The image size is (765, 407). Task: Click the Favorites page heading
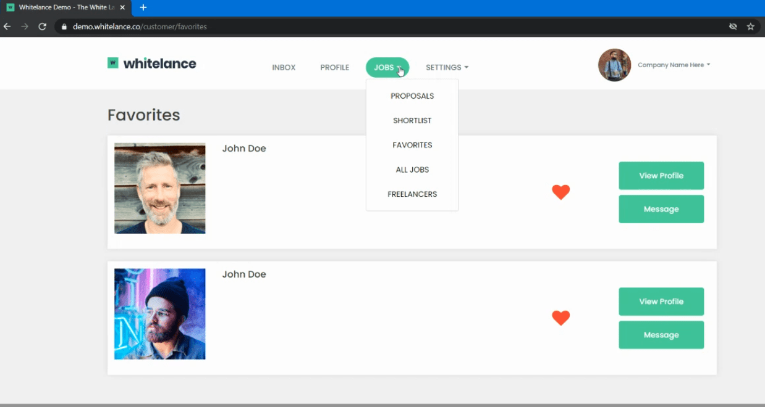pyautogui.click(x=144, y=115)
